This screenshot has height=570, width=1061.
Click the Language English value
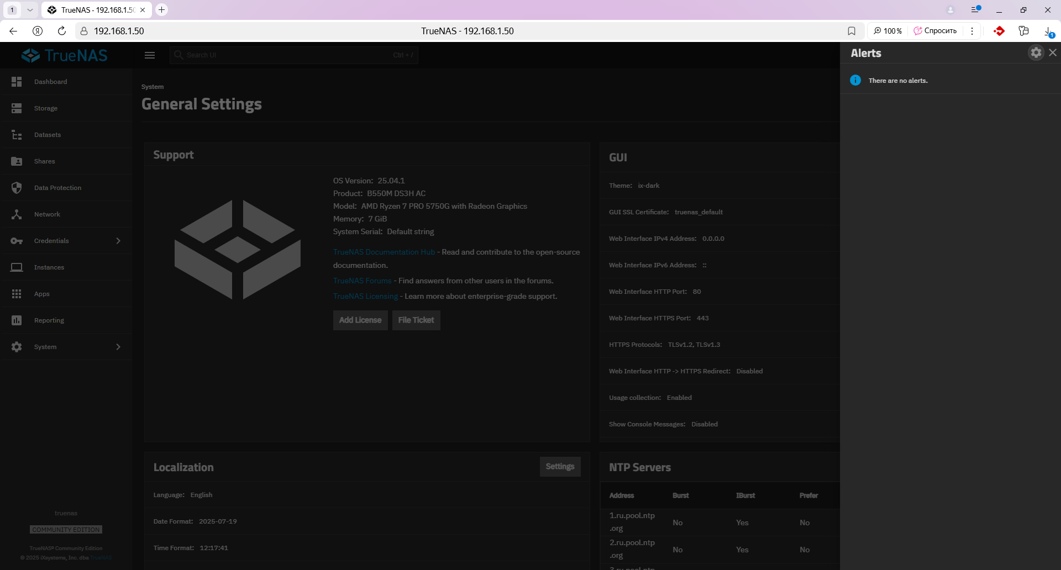coord(201,495)
